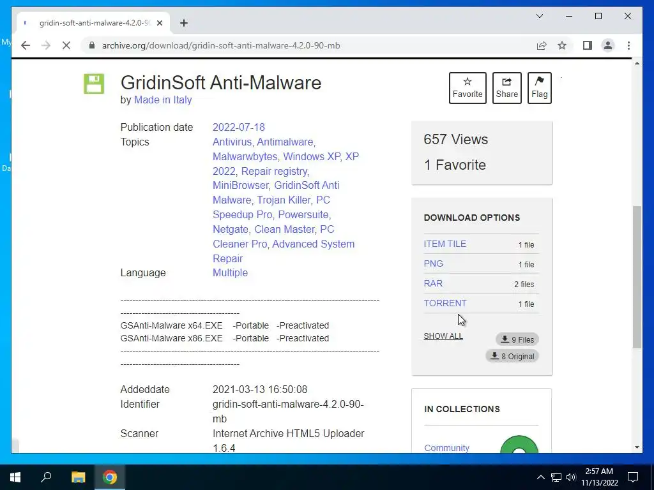Open the MiniBrowser topic link

click(x=240, y=186)
